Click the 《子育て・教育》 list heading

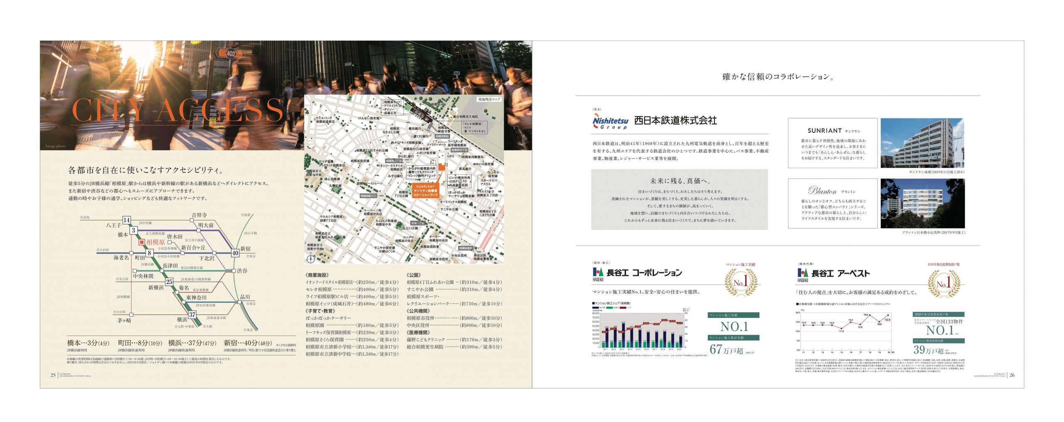[x=320, y=311]
